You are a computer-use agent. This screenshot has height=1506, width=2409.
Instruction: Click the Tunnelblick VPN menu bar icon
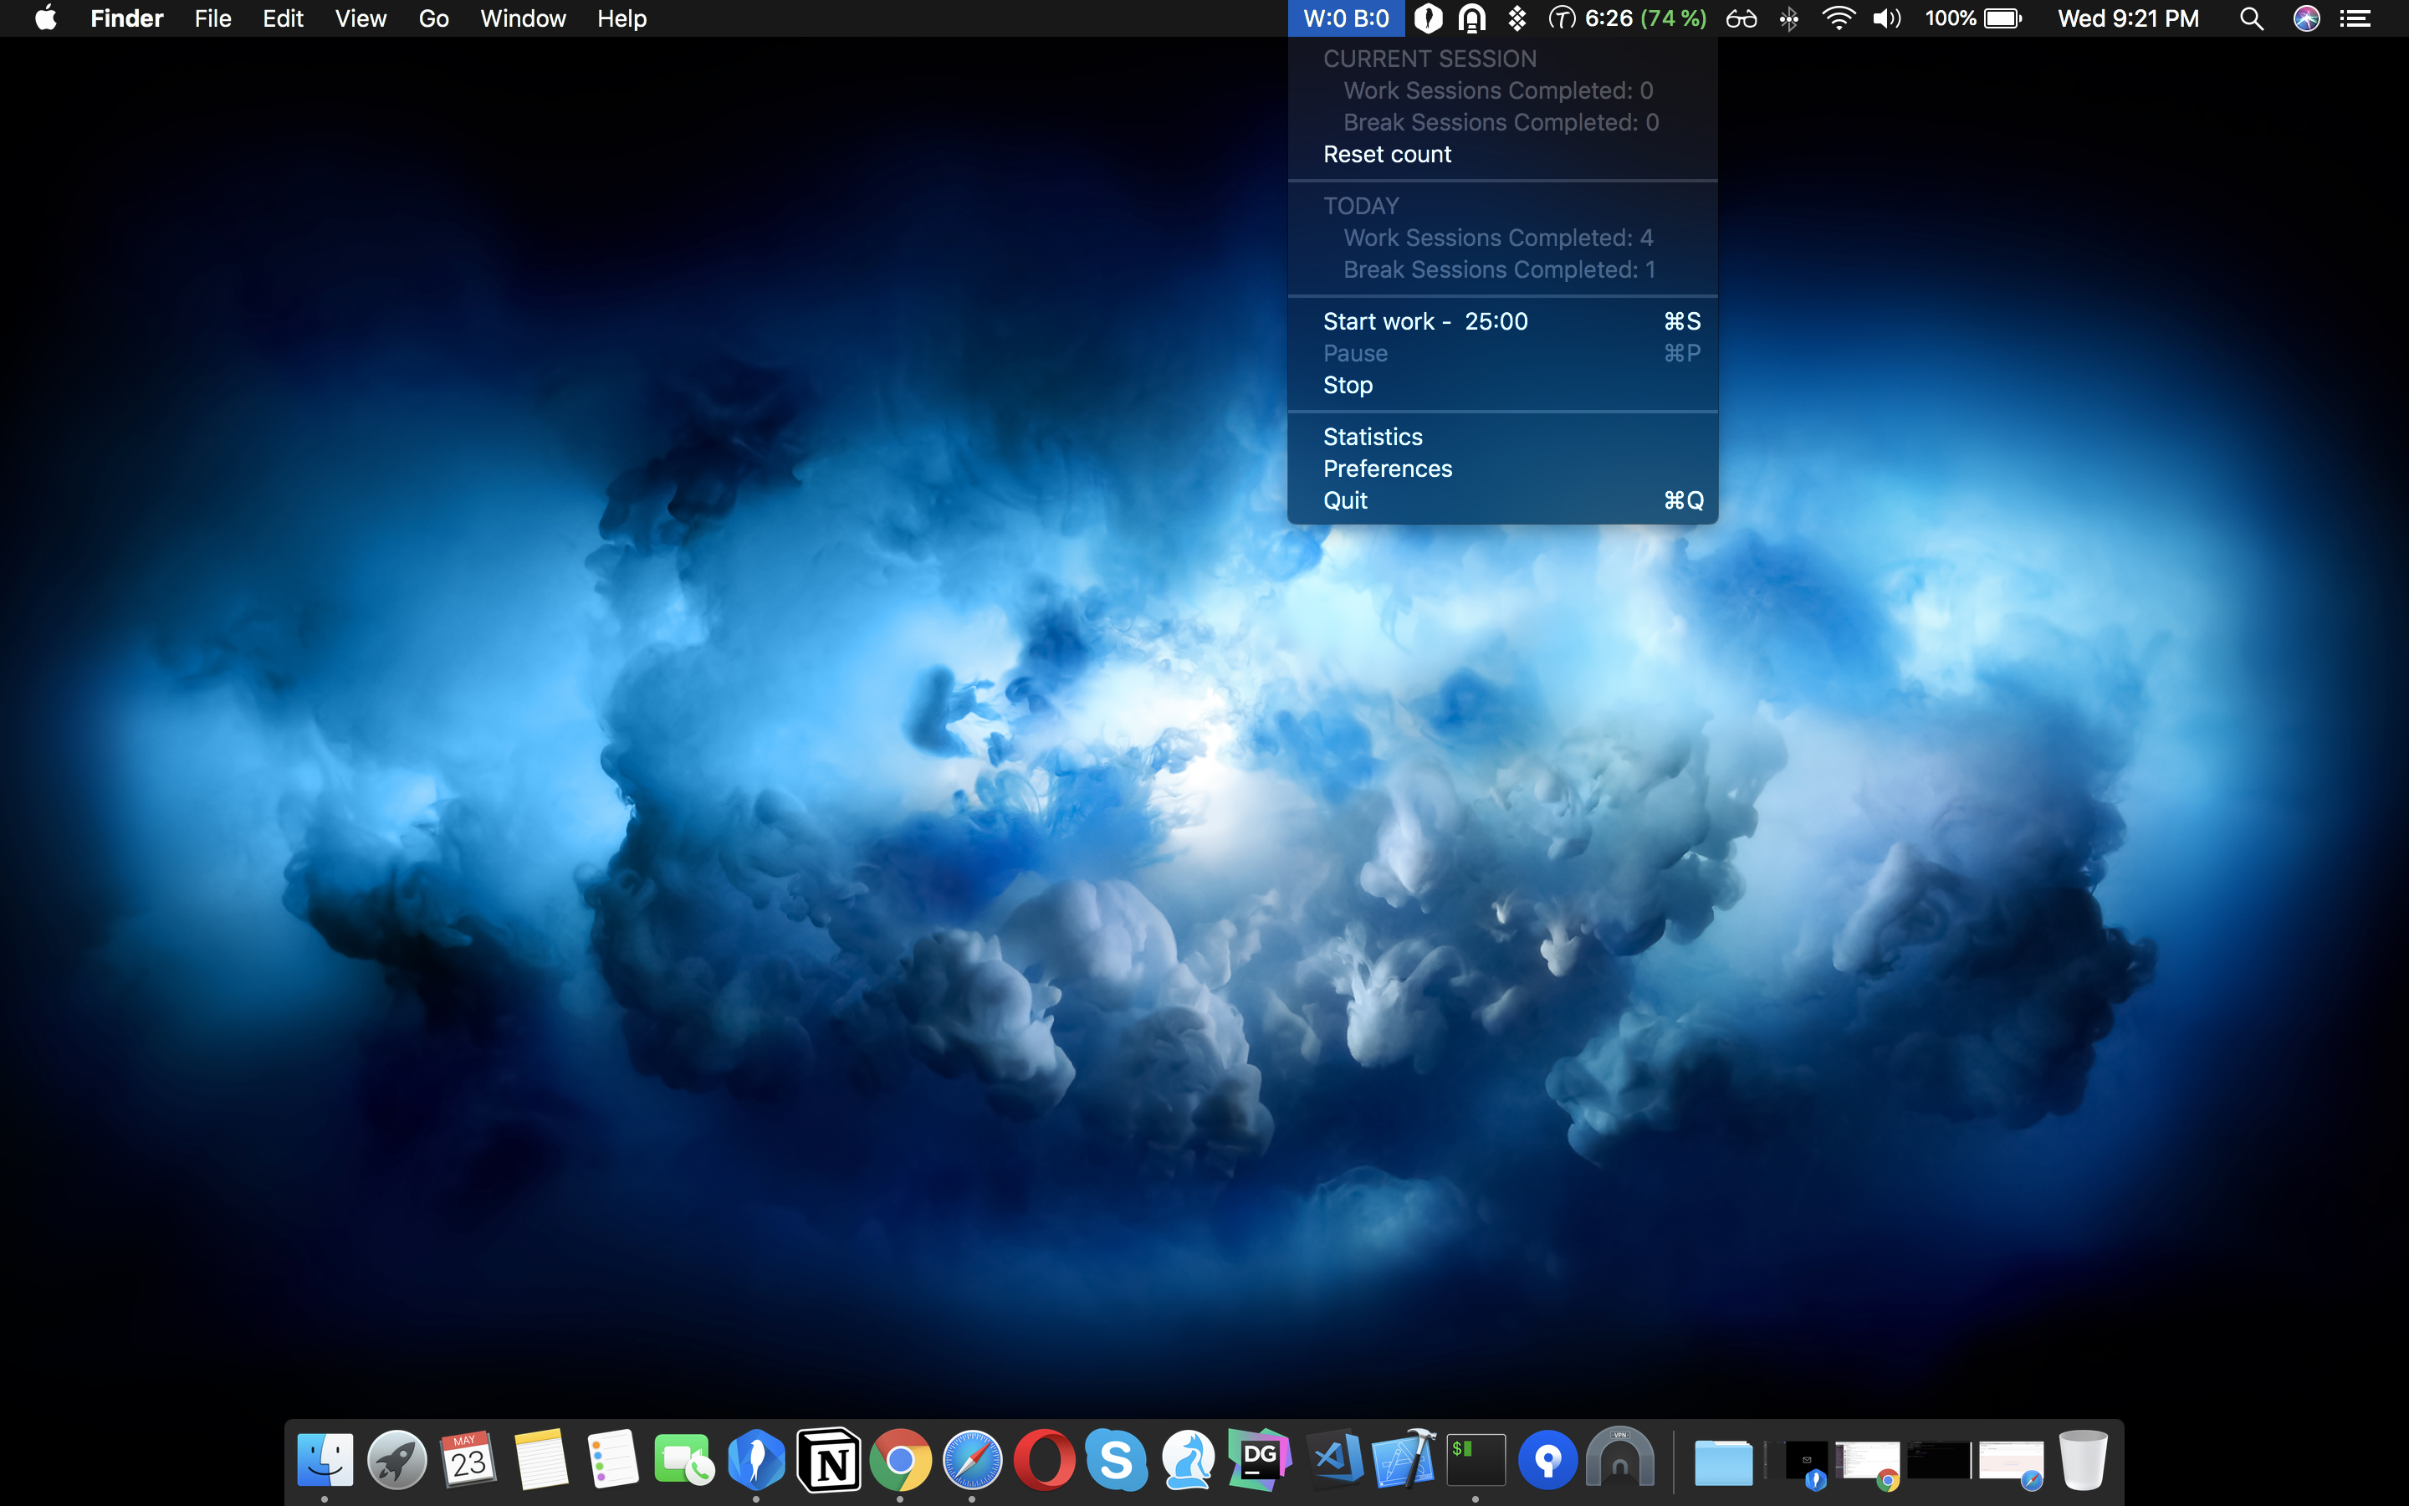1471,18
